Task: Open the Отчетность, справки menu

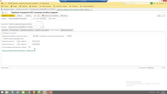Action: 60,6
